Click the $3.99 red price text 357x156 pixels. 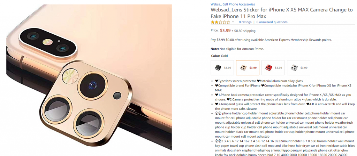[x=225, y=30]
